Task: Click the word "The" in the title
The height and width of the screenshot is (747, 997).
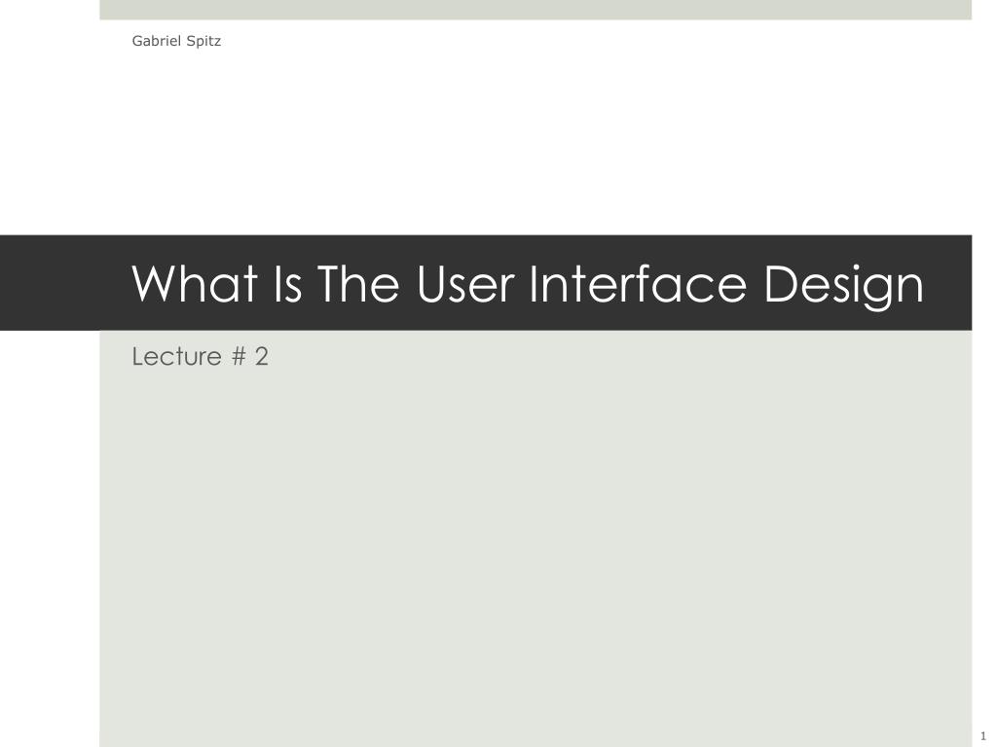Action: 358,283
